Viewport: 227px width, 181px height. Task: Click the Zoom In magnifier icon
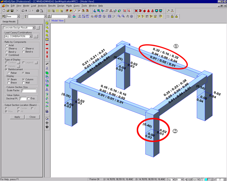(47, 31)
